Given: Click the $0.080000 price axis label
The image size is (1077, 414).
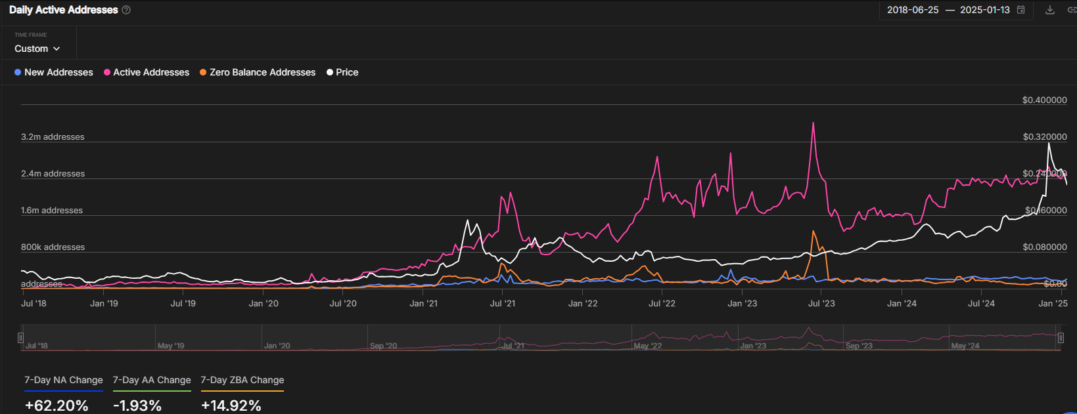Looking at the screenshot, I should tap(1045, 247).
